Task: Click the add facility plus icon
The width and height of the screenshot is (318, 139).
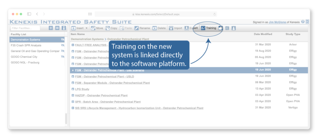Action: pyautogui.click(x=51, y=28)
